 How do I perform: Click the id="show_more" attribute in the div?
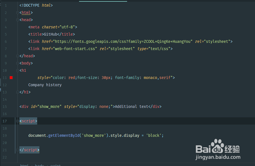[46, 106]
